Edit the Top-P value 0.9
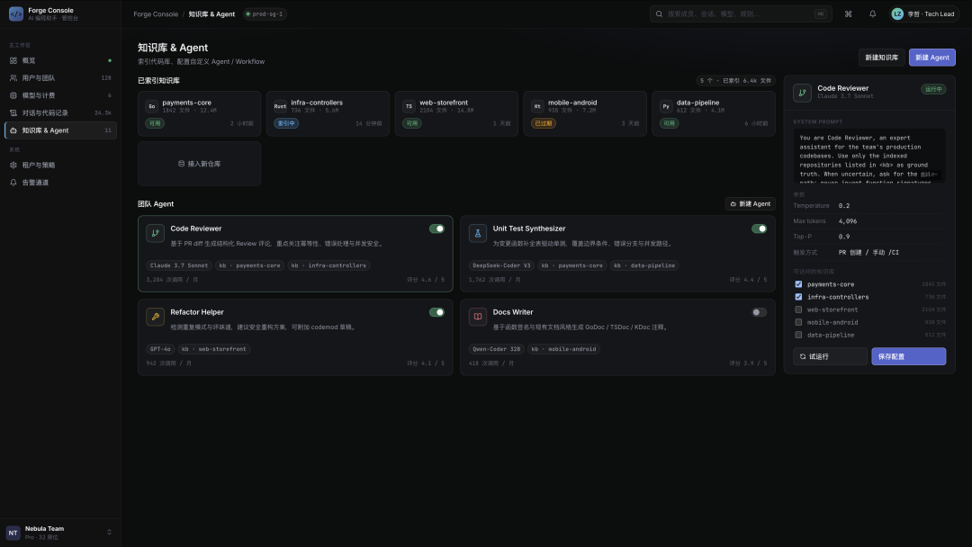The image size is (972, 547). point(844,237)
